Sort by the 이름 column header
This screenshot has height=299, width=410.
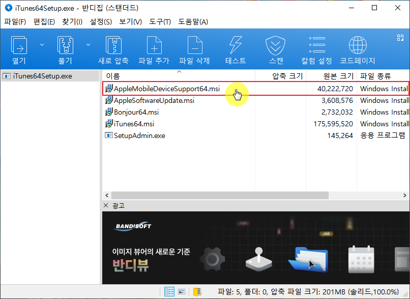(x=179, y=76)
